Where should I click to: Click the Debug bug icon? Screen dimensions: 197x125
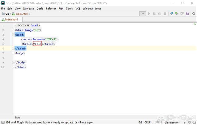click(x=155, y=14)
